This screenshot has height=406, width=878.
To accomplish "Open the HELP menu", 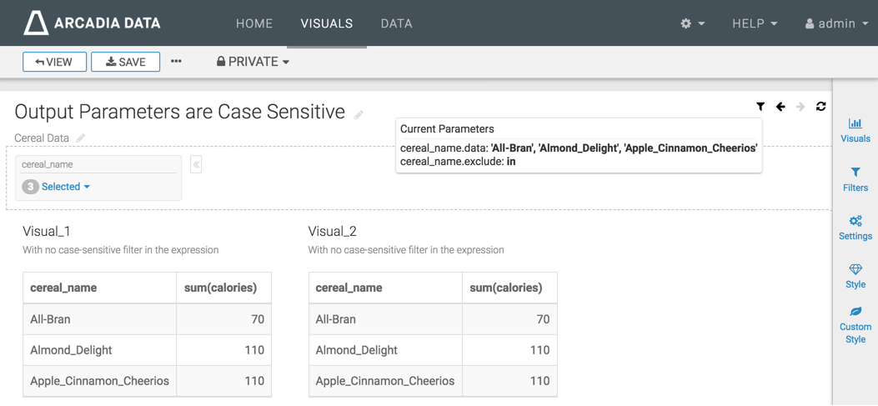I will (x=754, y=23).
